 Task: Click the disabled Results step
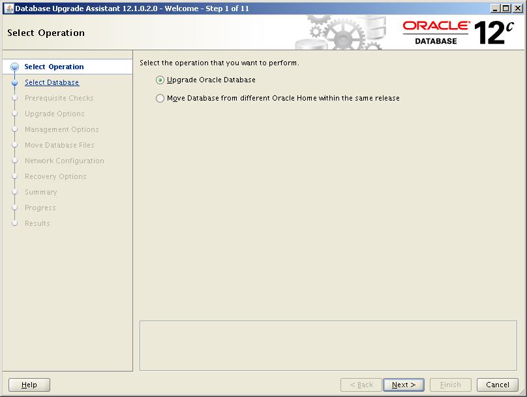[37, 223]
